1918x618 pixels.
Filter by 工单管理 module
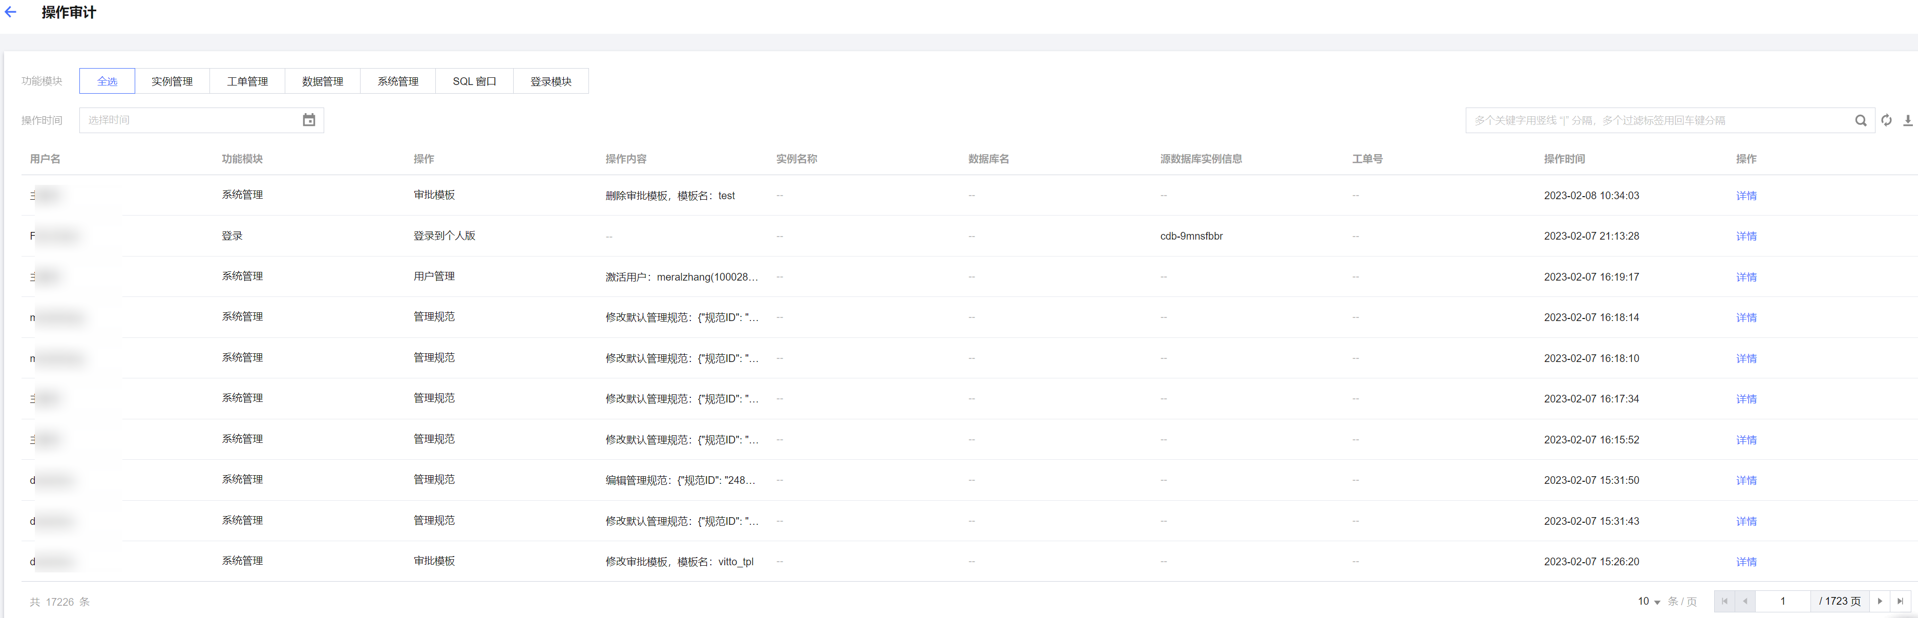[247, 81]
